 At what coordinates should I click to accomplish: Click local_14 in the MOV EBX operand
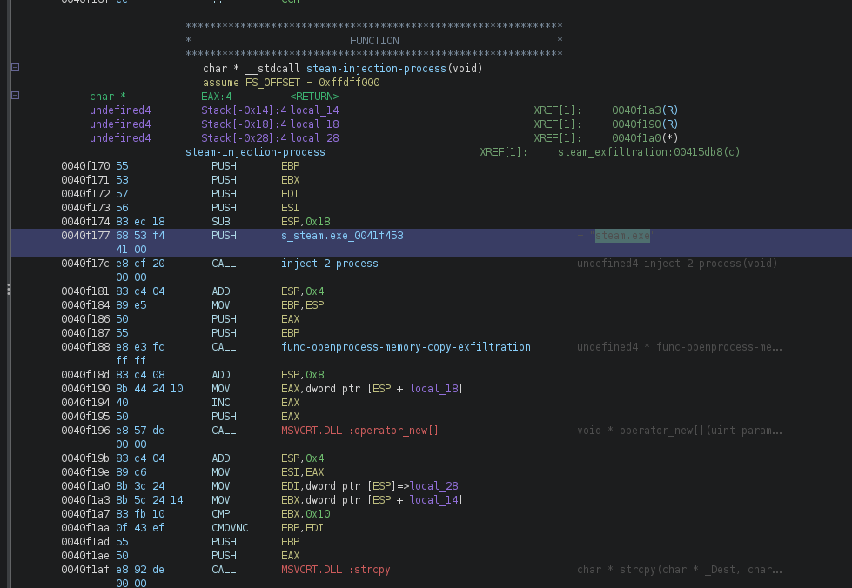click(433, 500)
